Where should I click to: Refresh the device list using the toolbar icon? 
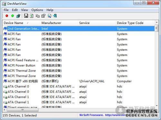(x=32, y=16)
